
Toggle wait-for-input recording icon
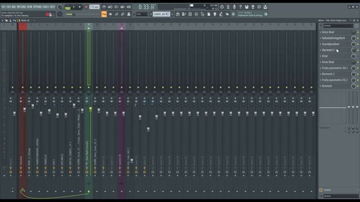click(x=110, y=7)
